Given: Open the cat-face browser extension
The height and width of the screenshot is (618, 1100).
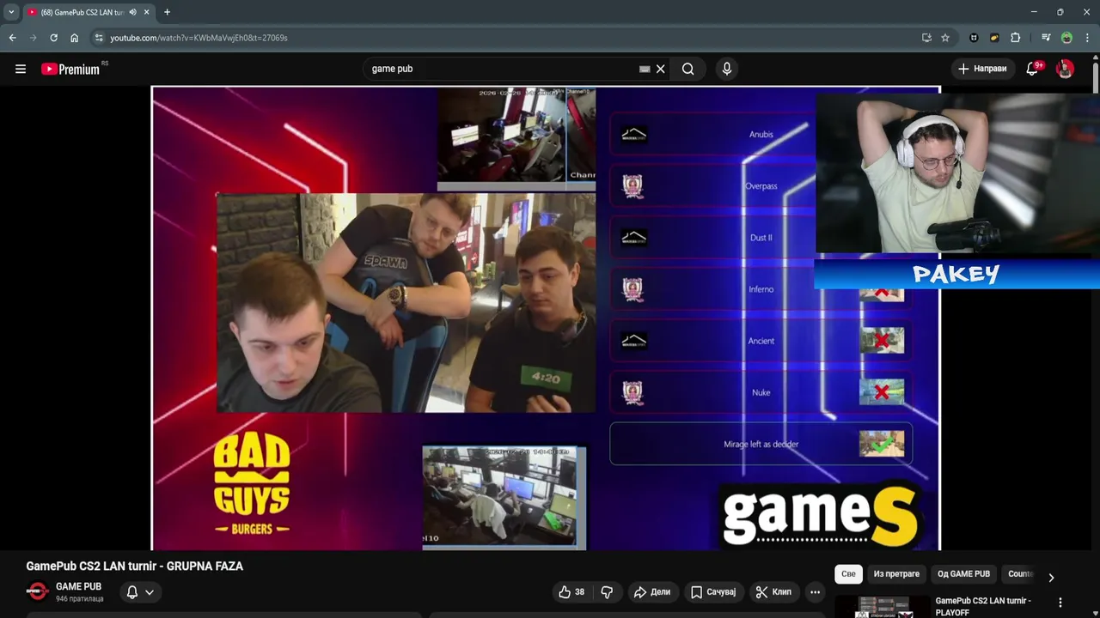Looking at the screenshot, I should tap(974, 38).
